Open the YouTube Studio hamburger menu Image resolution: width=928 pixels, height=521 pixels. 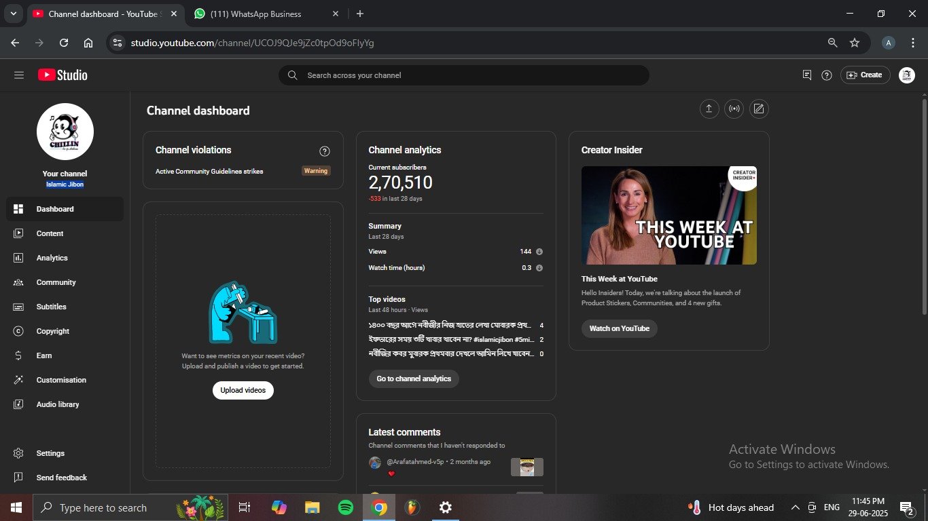(19, 75)
